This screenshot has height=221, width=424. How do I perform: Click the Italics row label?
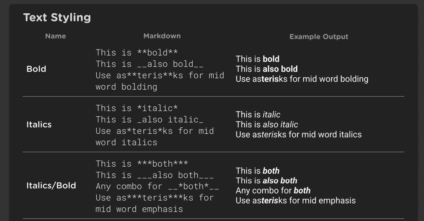(39, 125)
